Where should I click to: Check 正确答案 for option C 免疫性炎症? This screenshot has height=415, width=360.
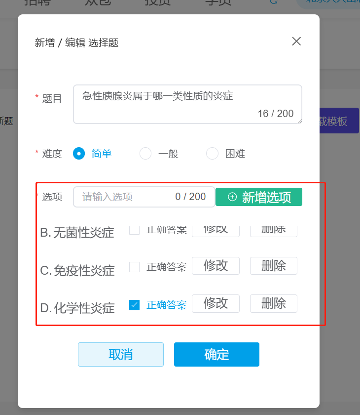pyautogui.click(x=134, y=267)
